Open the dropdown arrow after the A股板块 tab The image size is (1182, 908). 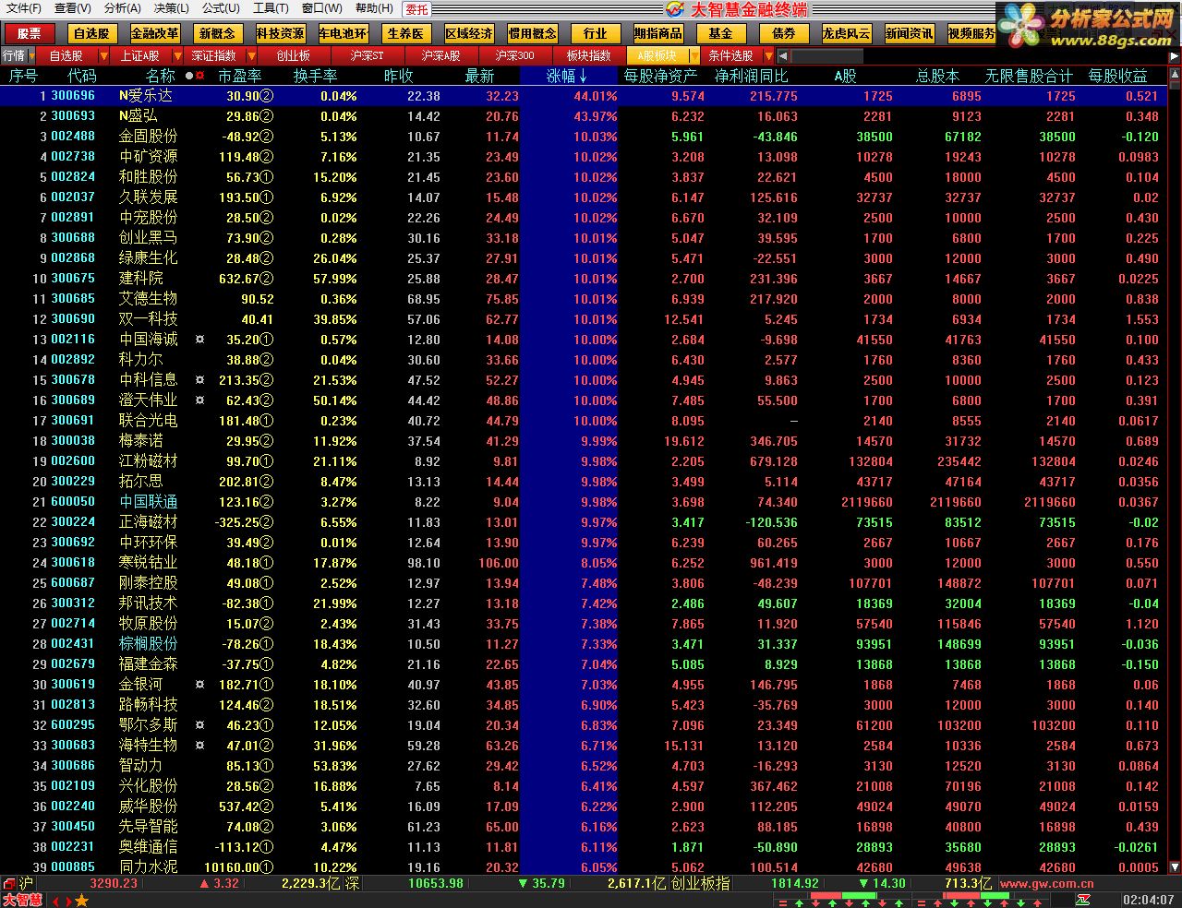click(x=694, y=56)
